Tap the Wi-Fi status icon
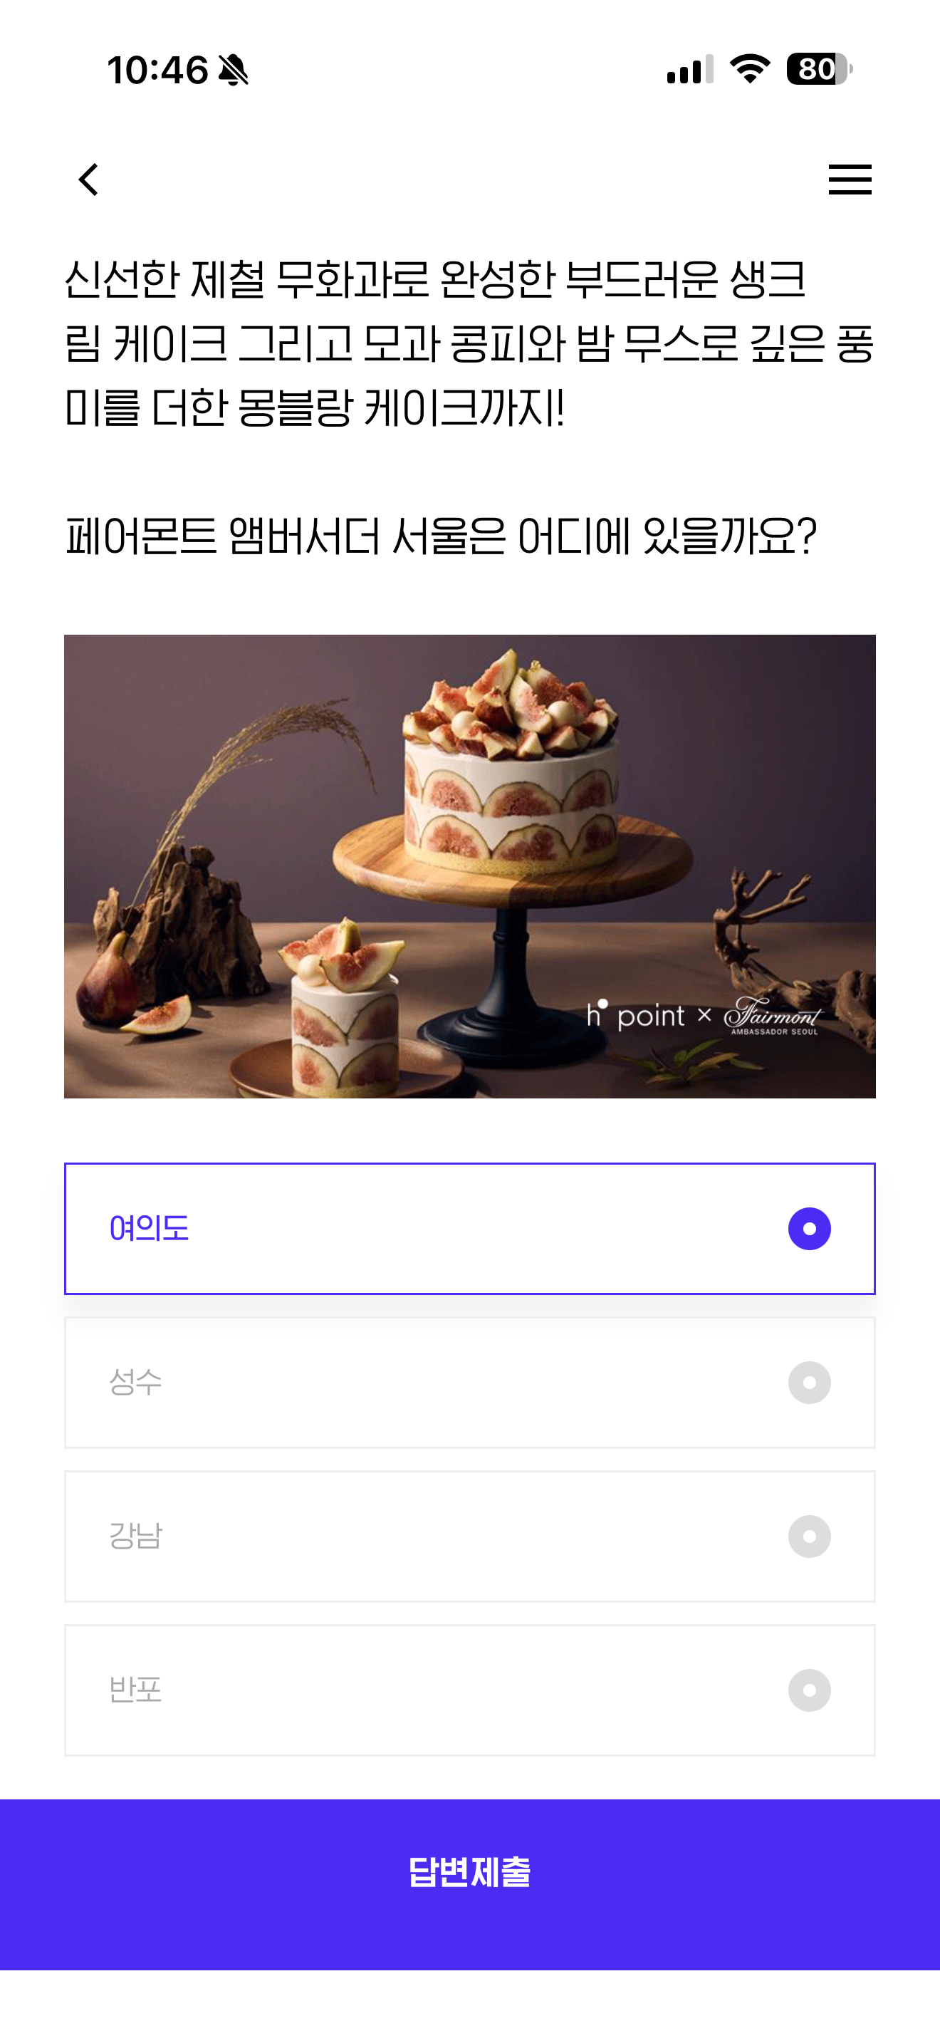Viewport: 940px width, 2043px height. pyautogui.click(x=750, y=69)
